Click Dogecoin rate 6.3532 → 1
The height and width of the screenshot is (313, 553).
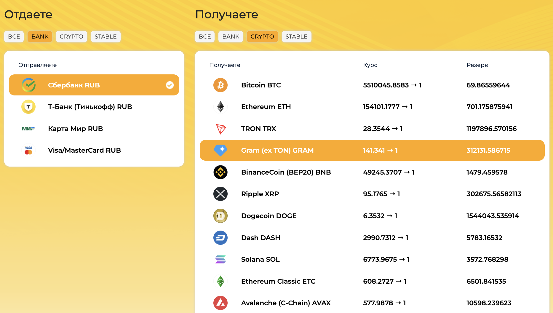click(x=380, y=216)
